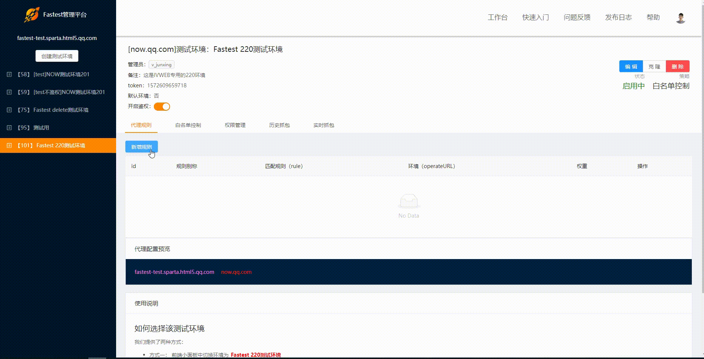Click the token value 1572609659718

pos(167,85)
